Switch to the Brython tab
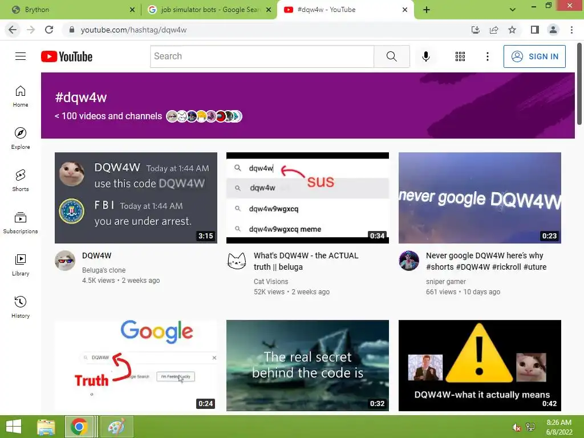 tap(70, 10)
